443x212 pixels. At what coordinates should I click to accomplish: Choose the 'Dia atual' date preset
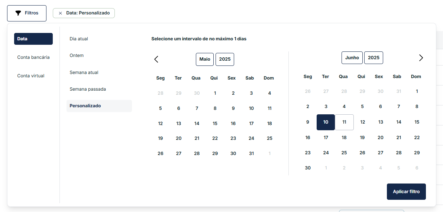point(79,39)
